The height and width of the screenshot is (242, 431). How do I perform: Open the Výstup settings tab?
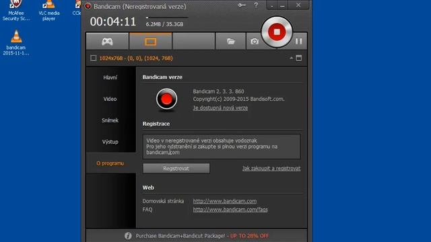point(110,142)
